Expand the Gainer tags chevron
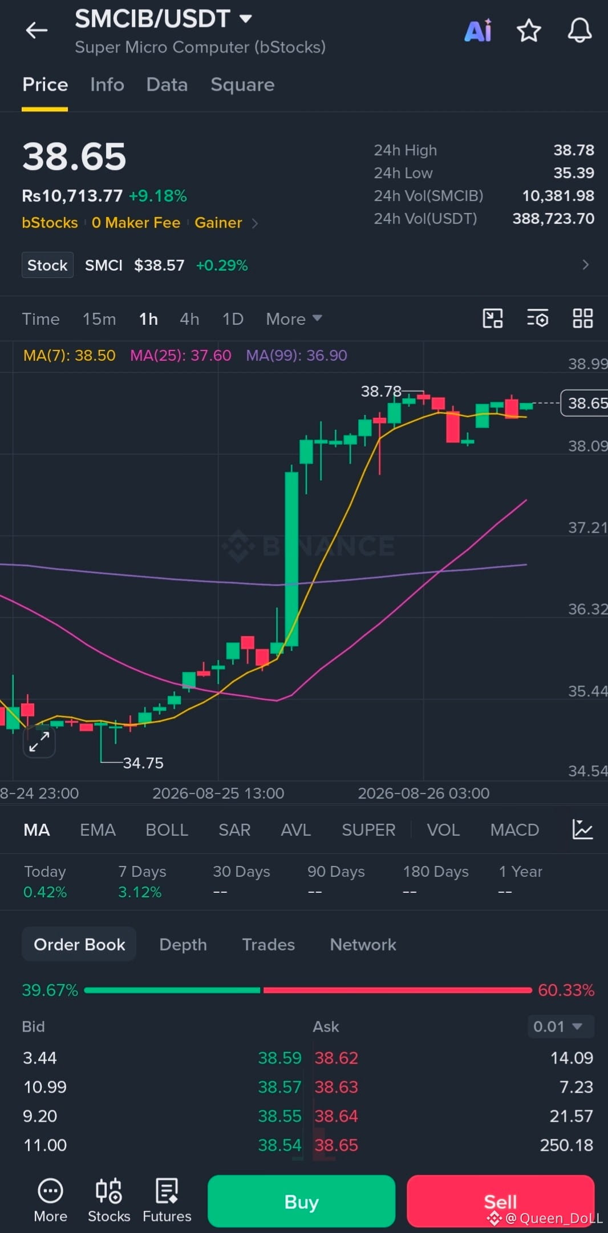 pos(255,223)
